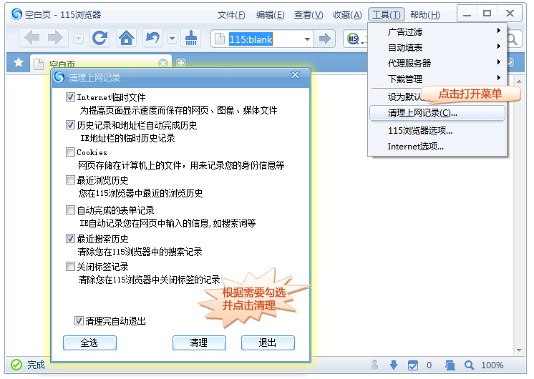Go back with the left arrow button

pyautogui.click(x=32, y=38)
